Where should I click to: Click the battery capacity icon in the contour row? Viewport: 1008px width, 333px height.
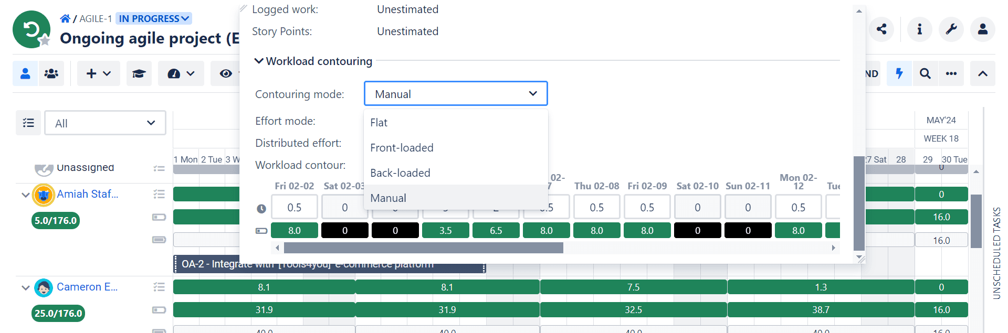click(261, 231)
